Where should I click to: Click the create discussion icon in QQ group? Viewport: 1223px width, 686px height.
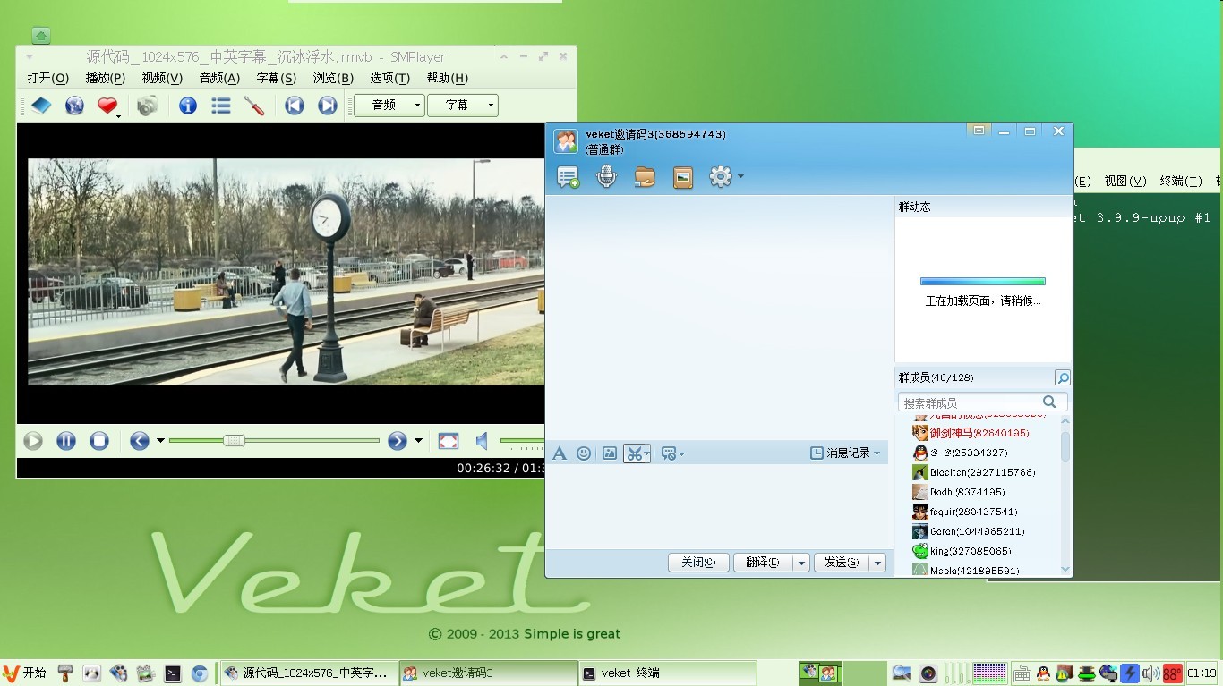[569, 177]
